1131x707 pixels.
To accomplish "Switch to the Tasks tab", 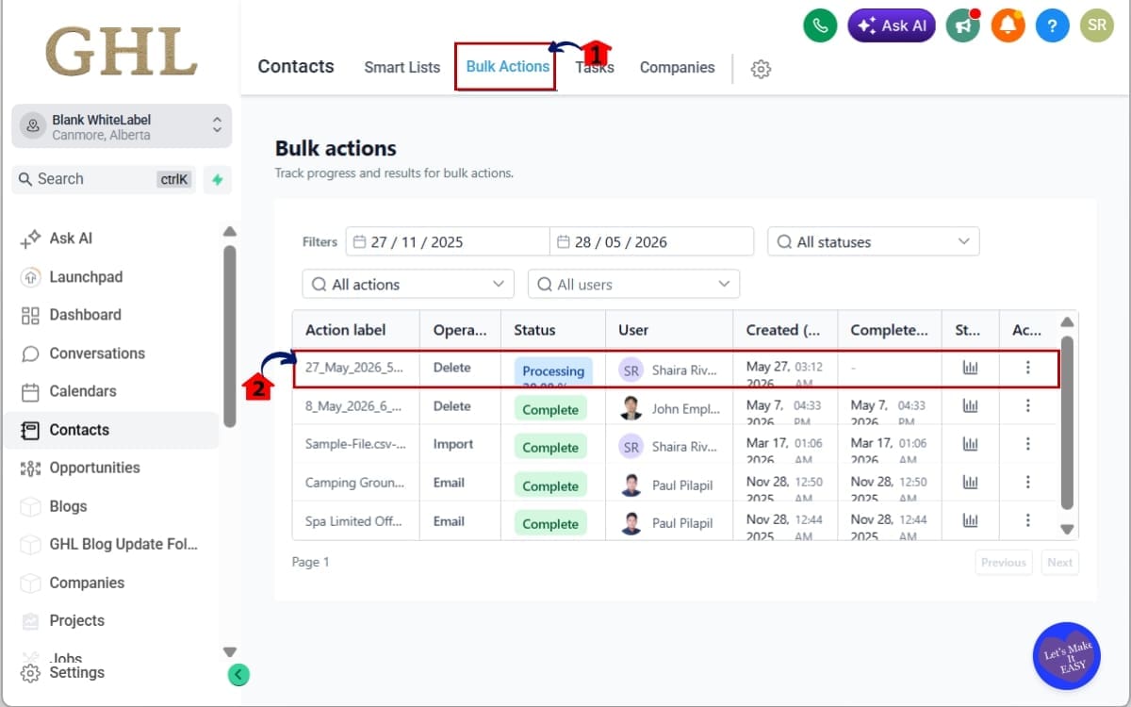I will click(x=595, y=68).
